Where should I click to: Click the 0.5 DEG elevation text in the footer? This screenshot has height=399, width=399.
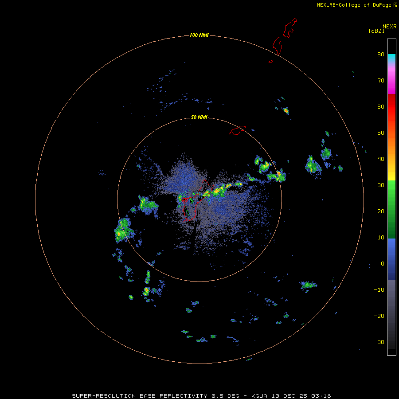[226, 396]
